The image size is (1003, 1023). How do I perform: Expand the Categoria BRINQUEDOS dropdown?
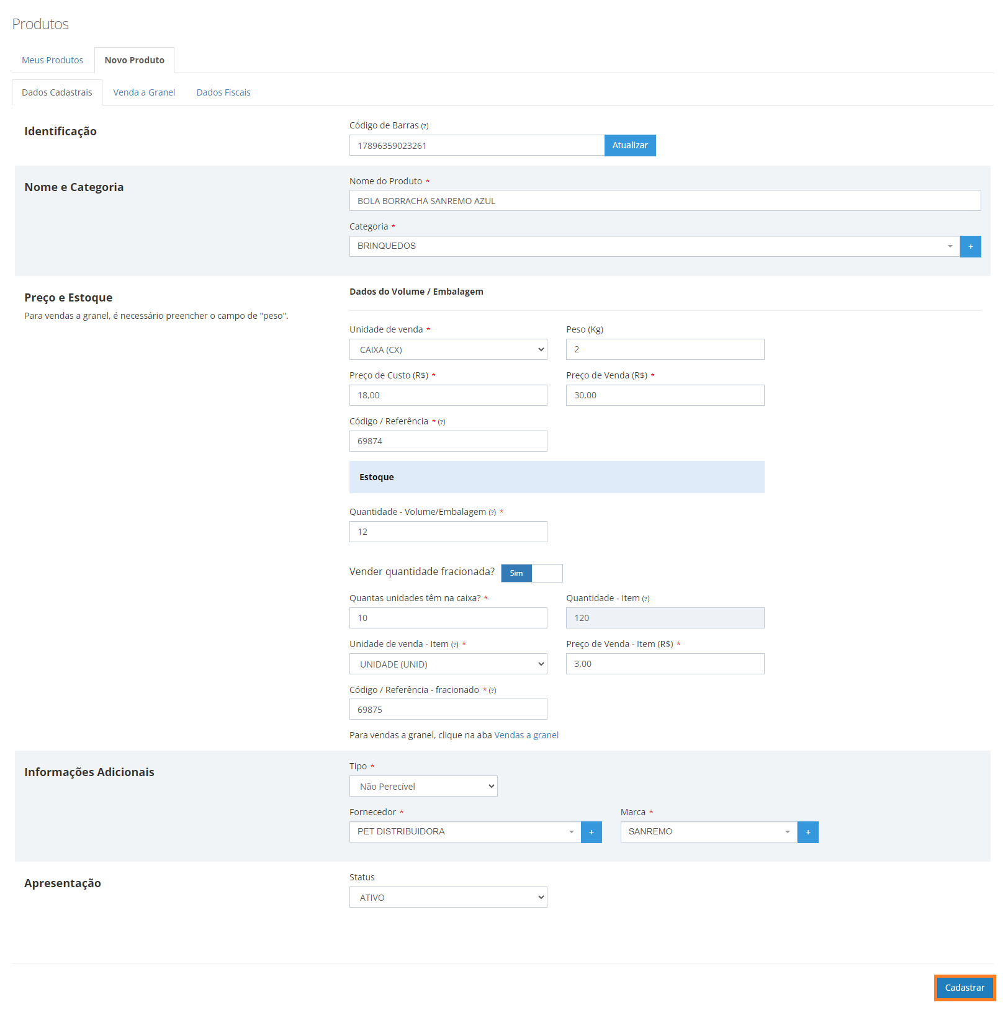pyautogui.click(x=654, y=246)
